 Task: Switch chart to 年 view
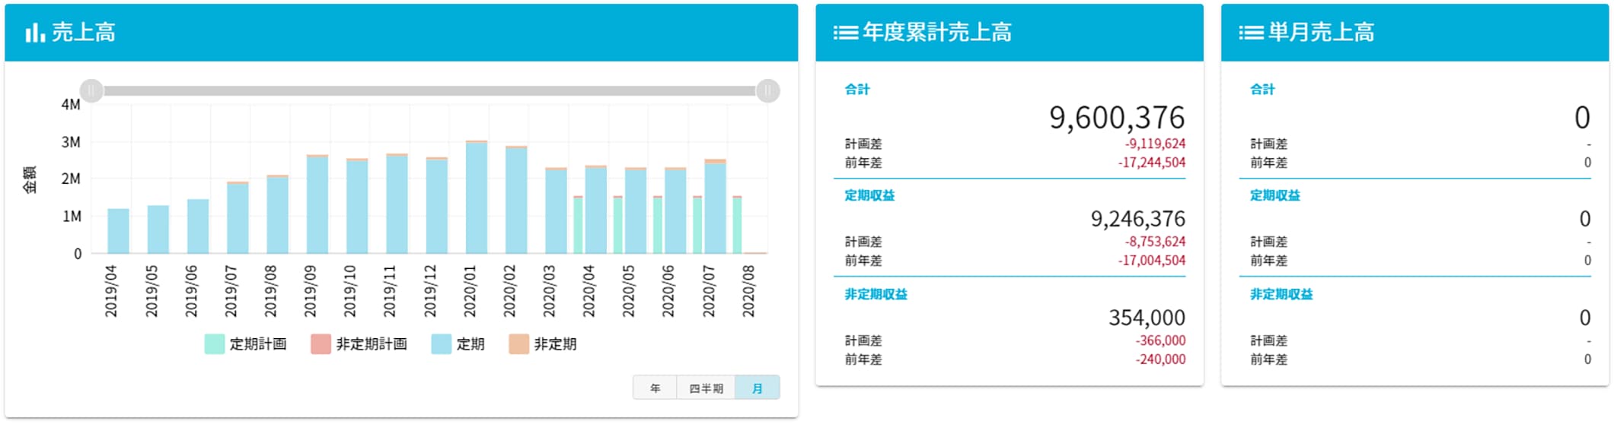(x=655, y=388)
